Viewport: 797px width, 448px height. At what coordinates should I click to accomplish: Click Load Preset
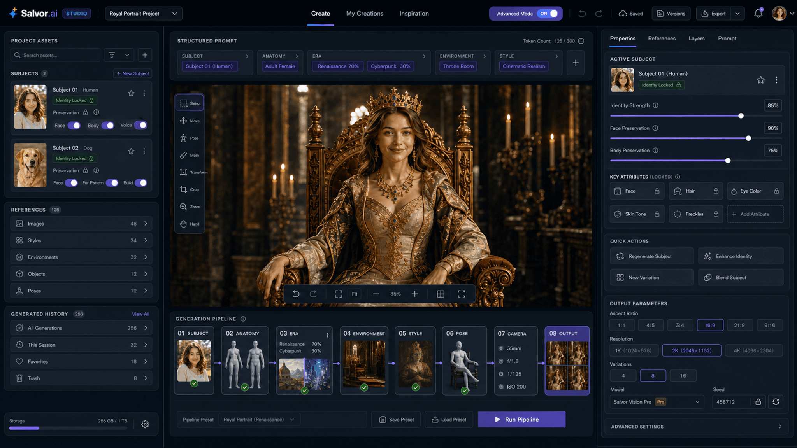pyautogui.click(x=449, y=420)
